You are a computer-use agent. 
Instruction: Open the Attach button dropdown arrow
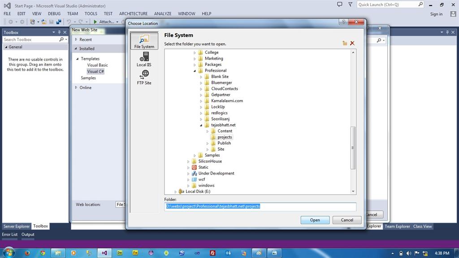117,22
